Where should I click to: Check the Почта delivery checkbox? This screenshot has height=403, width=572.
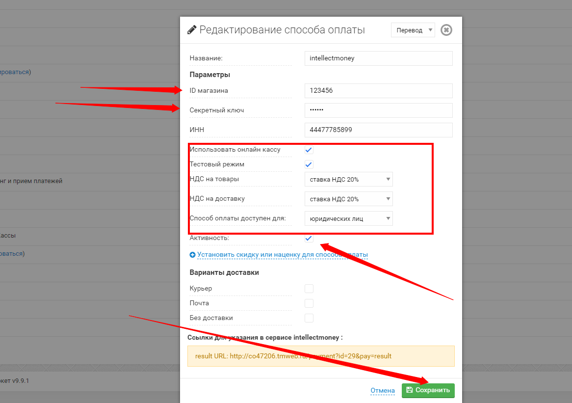309,303
